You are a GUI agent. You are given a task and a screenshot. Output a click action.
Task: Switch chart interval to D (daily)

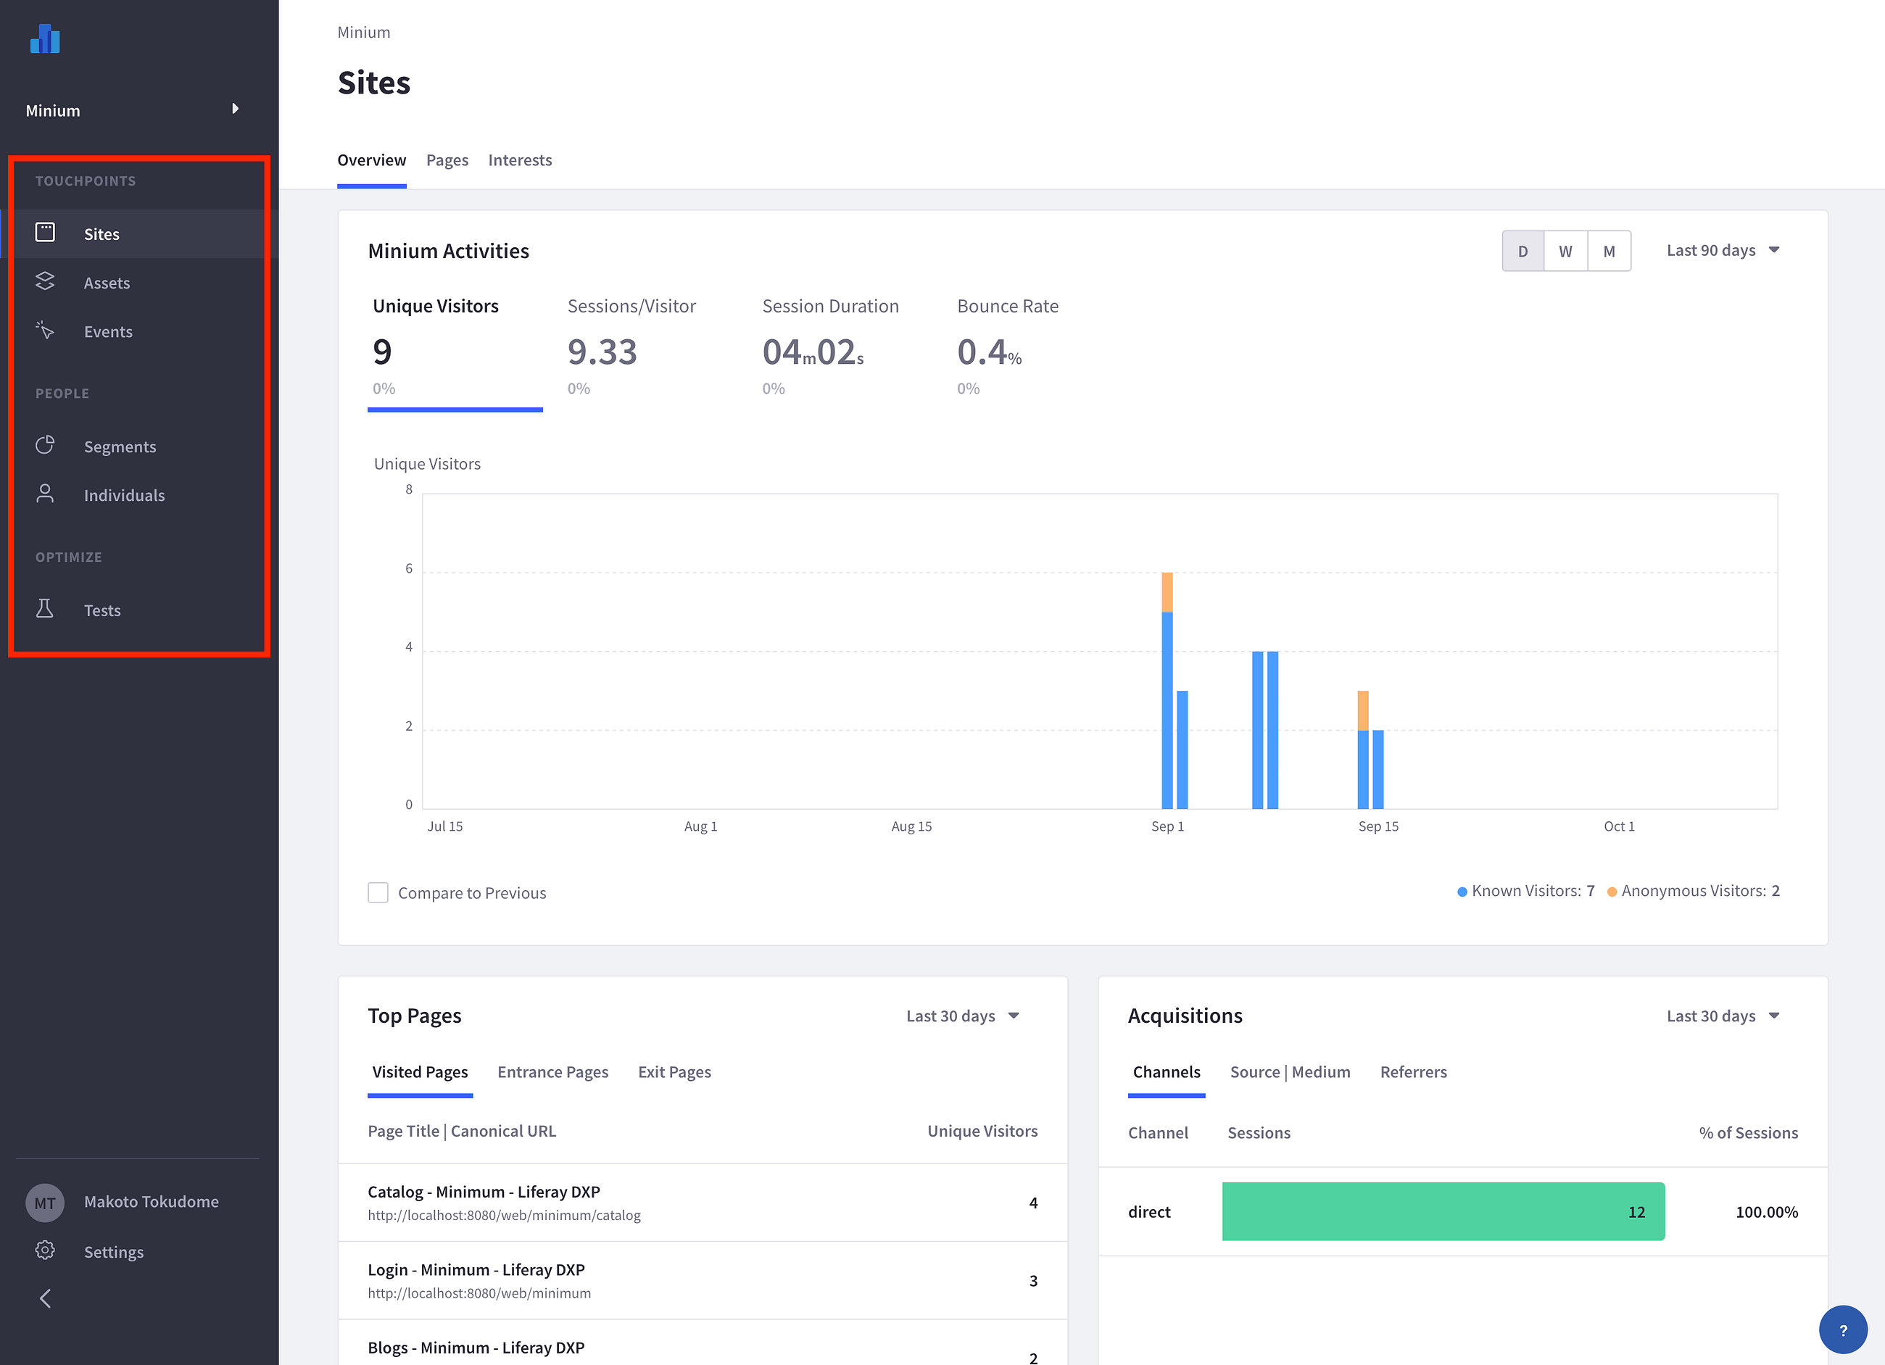pos(1522,251)
